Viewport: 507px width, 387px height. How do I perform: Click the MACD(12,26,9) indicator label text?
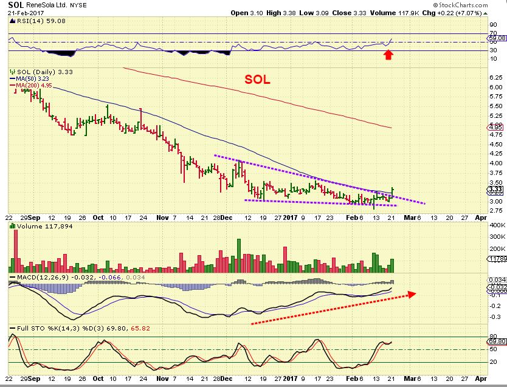[x=43, y=277]
